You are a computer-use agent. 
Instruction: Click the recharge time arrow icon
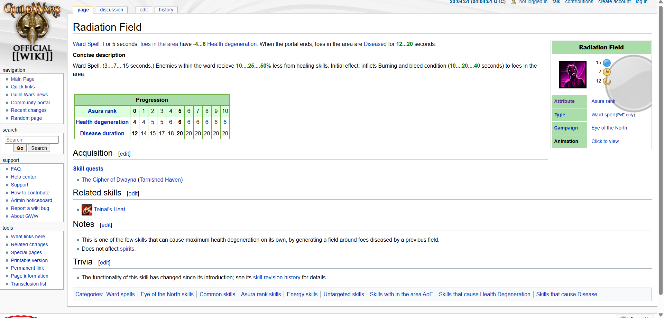[607, 81]
